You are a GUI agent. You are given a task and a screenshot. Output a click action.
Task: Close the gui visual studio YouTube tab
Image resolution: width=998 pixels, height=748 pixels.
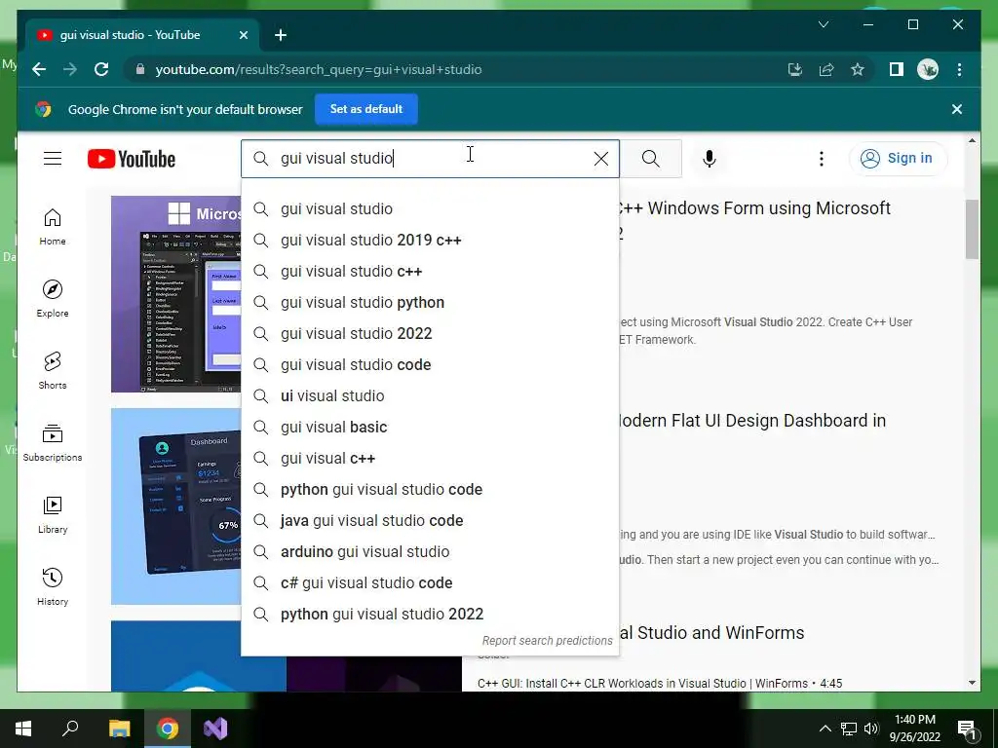pos(243,35)
